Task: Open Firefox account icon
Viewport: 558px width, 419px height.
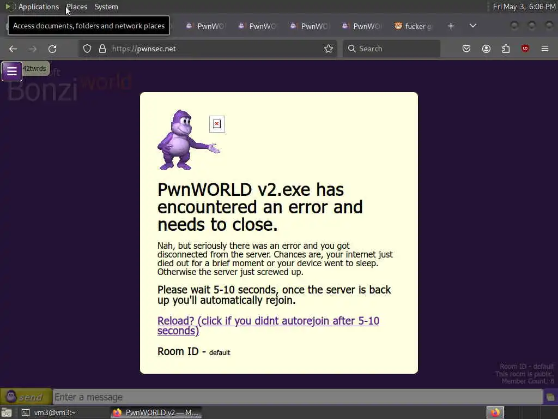Action: pyautogui.click(x=486, y=49)
